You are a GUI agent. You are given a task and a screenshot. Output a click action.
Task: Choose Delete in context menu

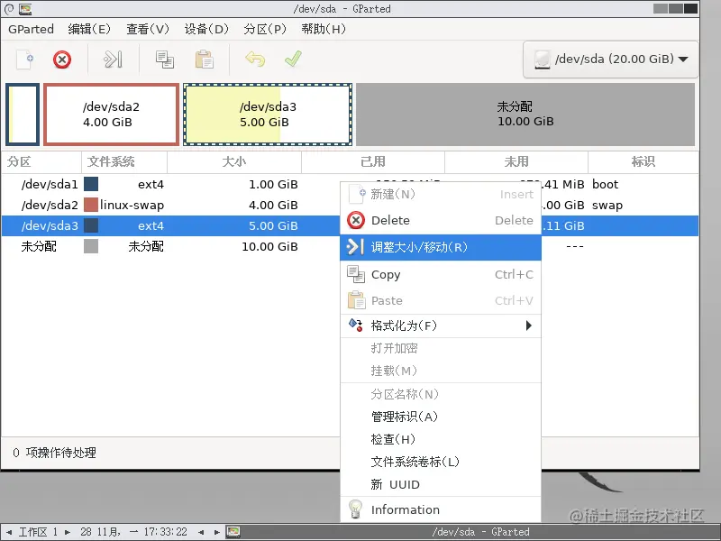(x=441, y=220)
